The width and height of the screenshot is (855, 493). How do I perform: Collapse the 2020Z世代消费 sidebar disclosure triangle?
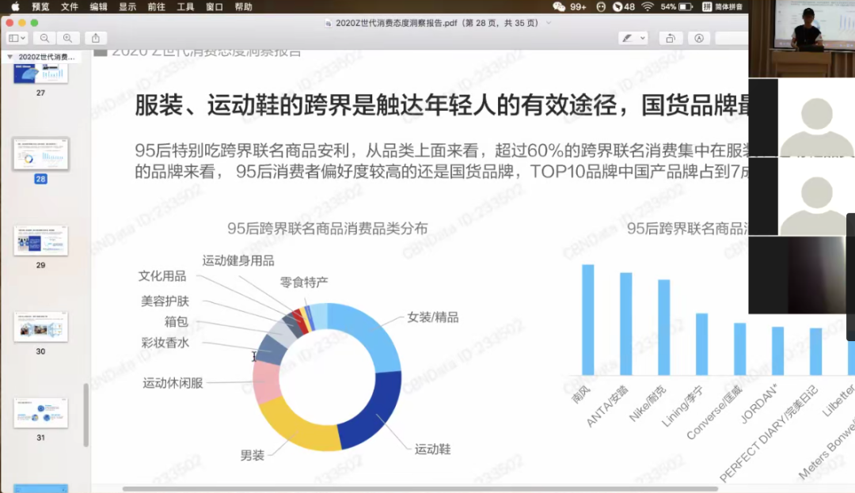click(x=9, y=57)
